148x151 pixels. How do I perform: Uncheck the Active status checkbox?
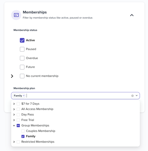point(22,40)
